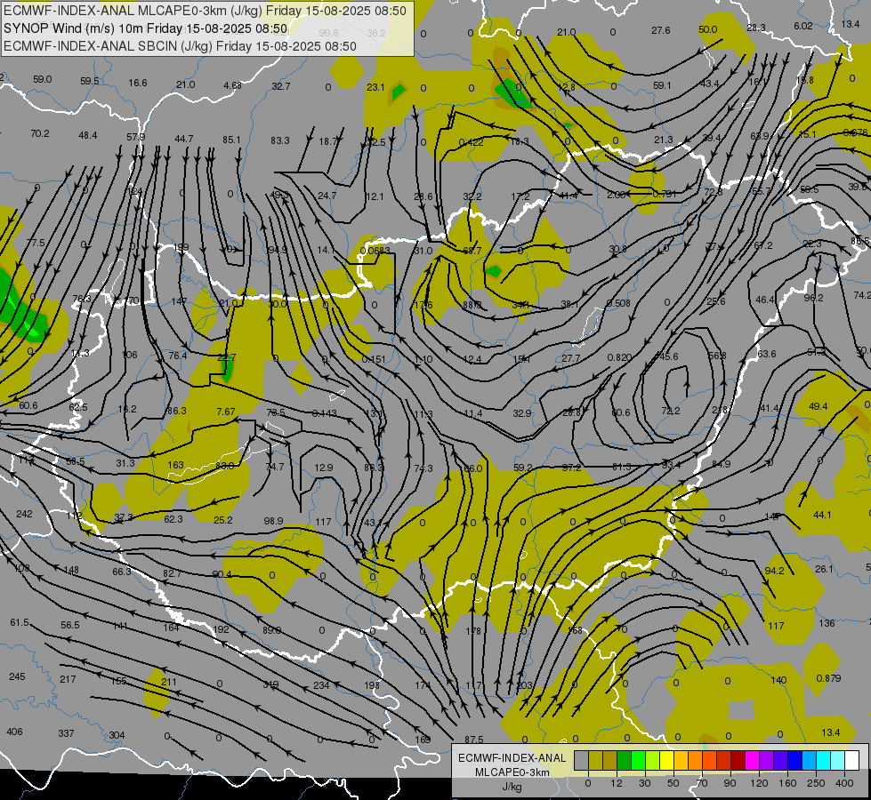Click the map value 406

tap(14, 732)
